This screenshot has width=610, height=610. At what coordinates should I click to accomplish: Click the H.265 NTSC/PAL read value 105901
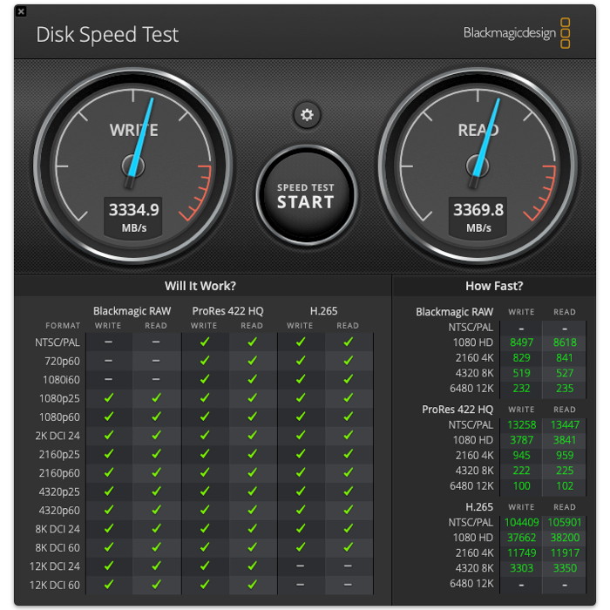point(565,522)
